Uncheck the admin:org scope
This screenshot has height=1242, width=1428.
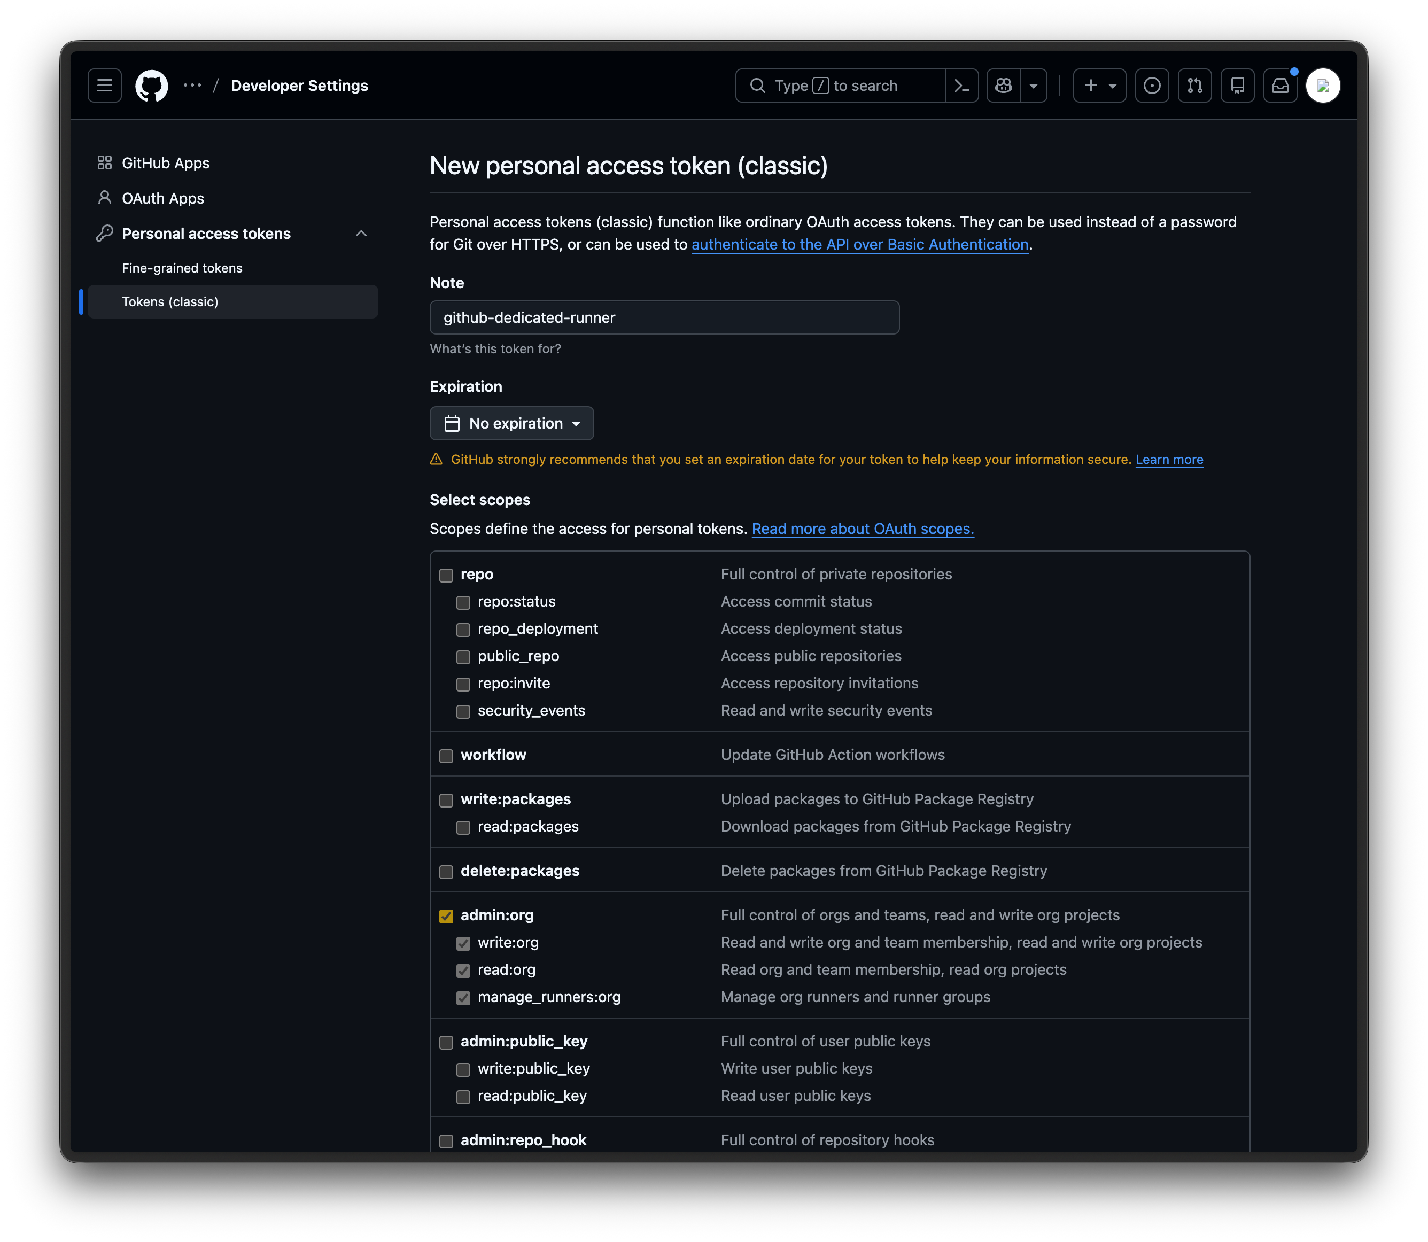pyautogui.click(x=446, y=916)
